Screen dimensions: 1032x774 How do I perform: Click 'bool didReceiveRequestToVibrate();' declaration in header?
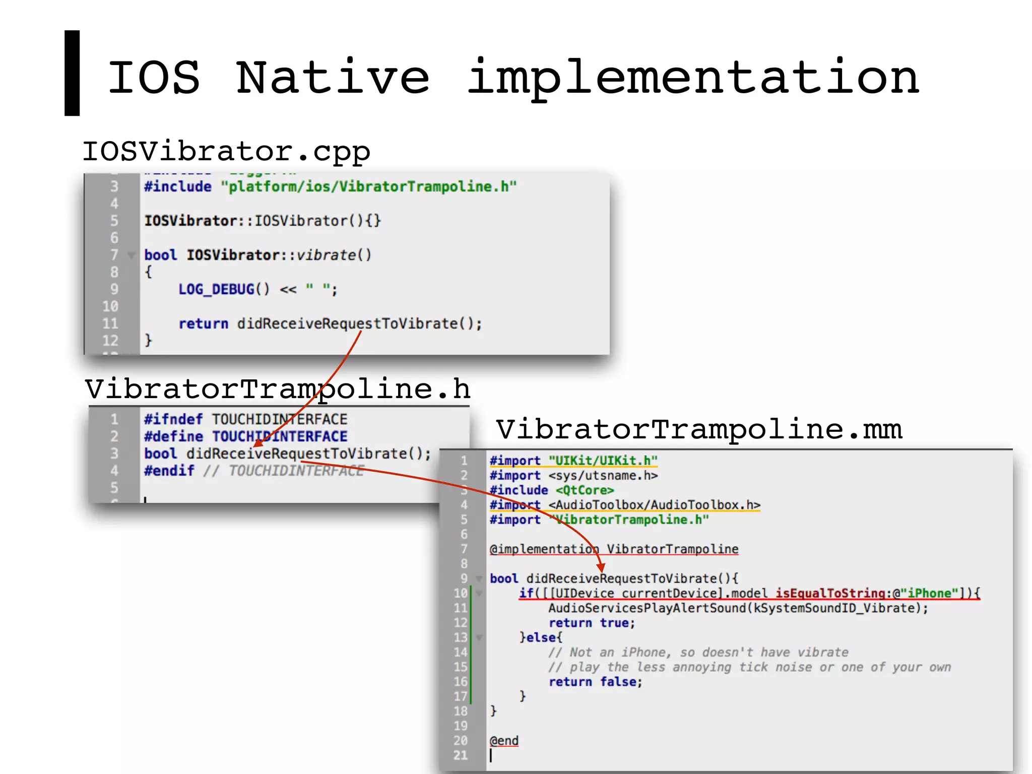tap(288, 454)
